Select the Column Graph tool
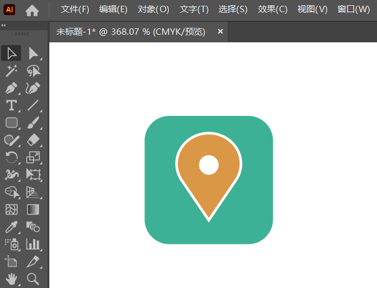Image resolution: width=377 pixels, height=288 pixels. 33,245
